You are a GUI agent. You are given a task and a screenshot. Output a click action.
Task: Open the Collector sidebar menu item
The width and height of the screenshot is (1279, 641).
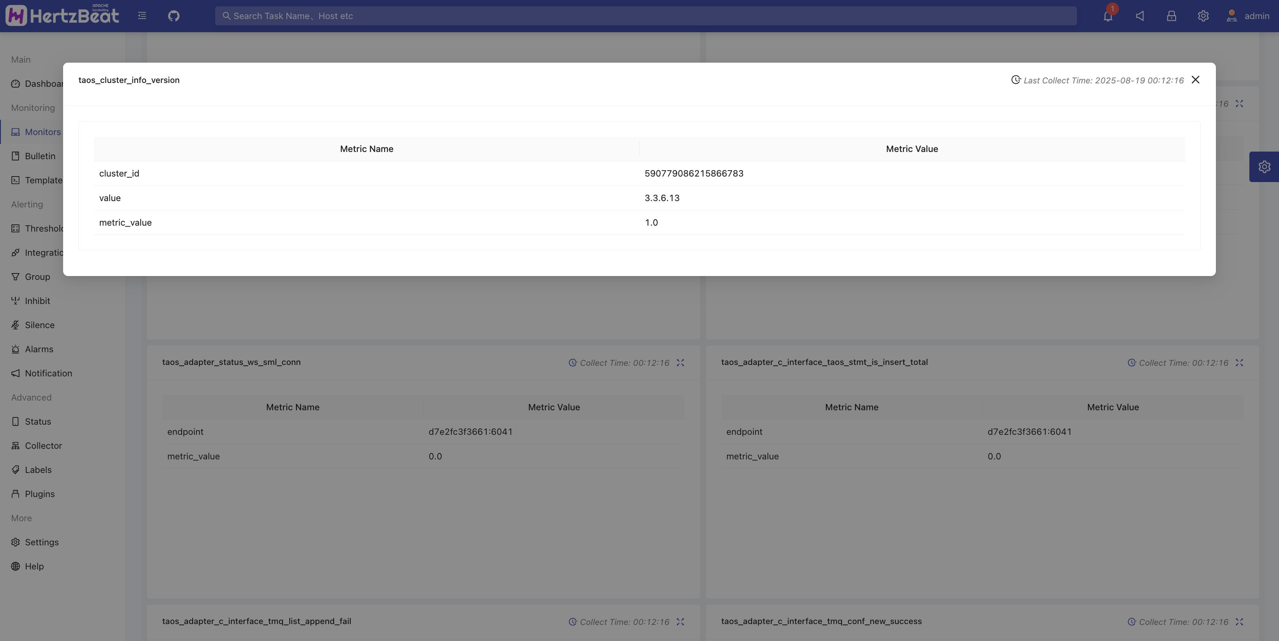[43, 445]
